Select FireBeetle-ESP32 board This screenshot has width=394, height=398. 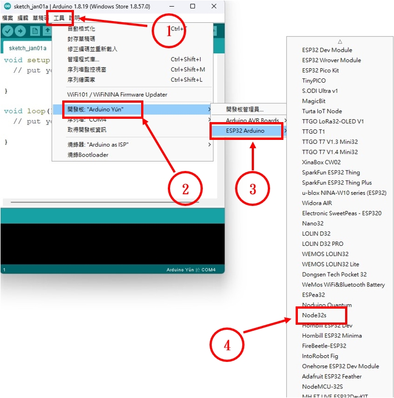tap(340, 346)
